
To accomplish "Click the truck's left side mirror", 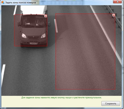I will coord(19,24).
